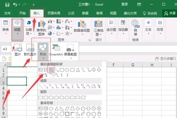Viewport: 177px width, 118px height.
Task: Insert 图片 picture from file
Action: pos(18,50)
